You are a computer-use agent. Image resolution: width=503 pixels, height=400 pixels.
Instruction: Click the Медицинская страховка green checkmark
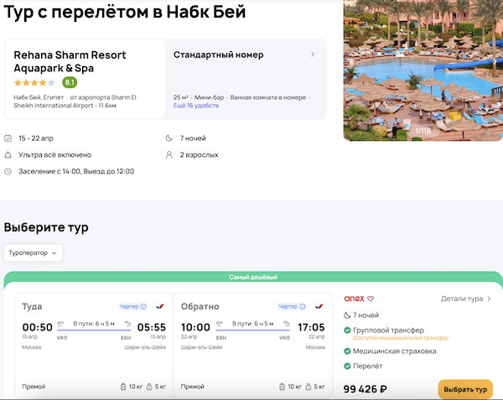[x=348, y=351]
